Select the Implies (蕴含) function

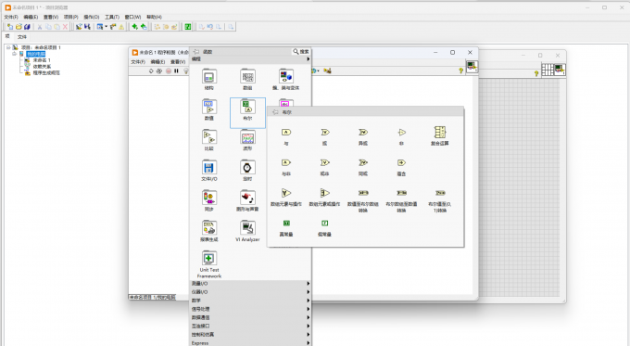[401, 167]
